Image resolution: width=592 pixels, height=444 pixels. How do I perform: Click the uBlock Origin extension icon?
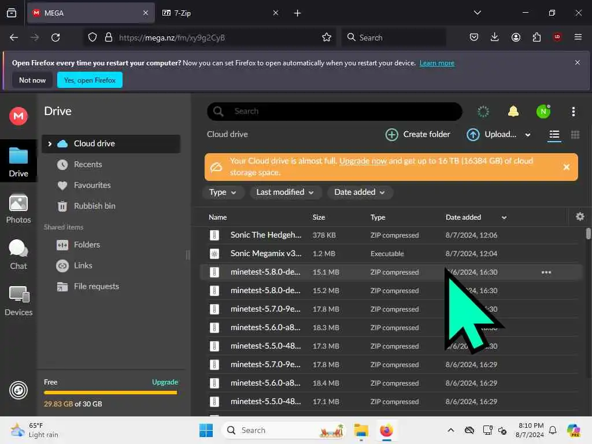pyautogui.click(x=557, y=37)
